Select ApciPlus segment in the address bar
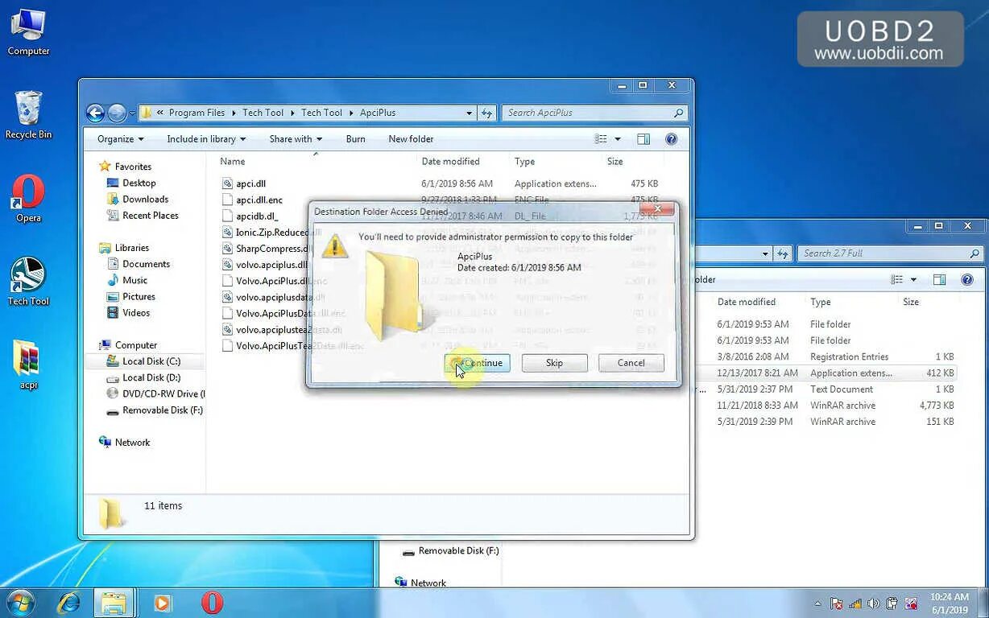The image size is (989, 618). pos(378,113)
